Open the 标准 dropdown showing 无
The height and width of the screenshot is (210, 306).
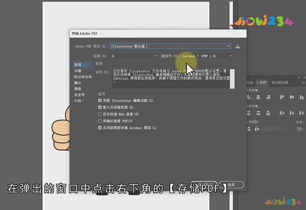(134, 56)
